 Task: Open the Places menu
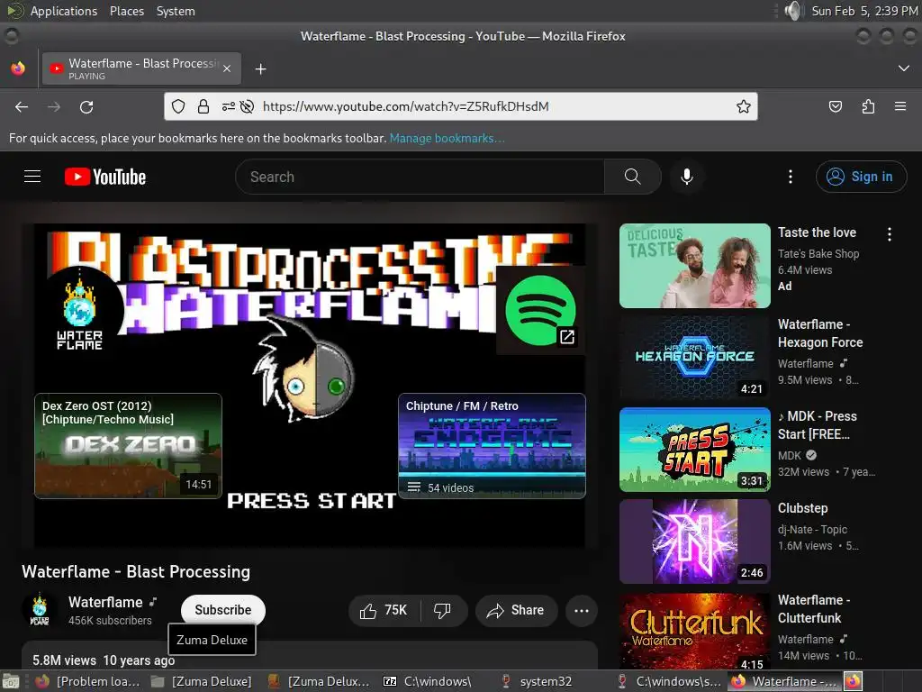click(x=126, y=11)
